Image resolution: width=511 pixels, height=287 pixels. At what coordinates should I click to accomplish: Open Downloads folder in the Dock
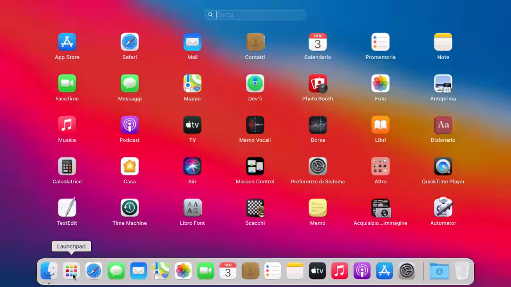439,271
